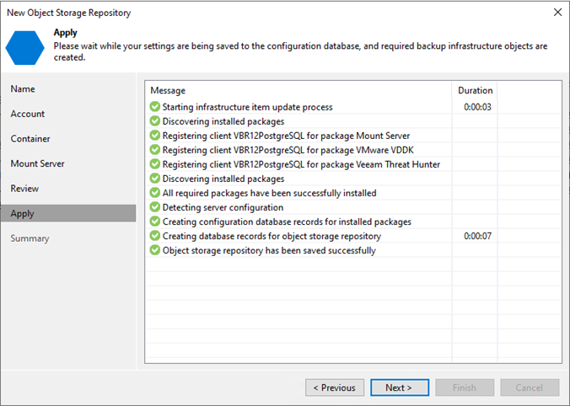
Task: Go back with the Previous button
Action: tap(335, 387)
